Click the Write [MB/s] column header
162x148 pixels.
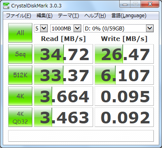click(124, 39)
